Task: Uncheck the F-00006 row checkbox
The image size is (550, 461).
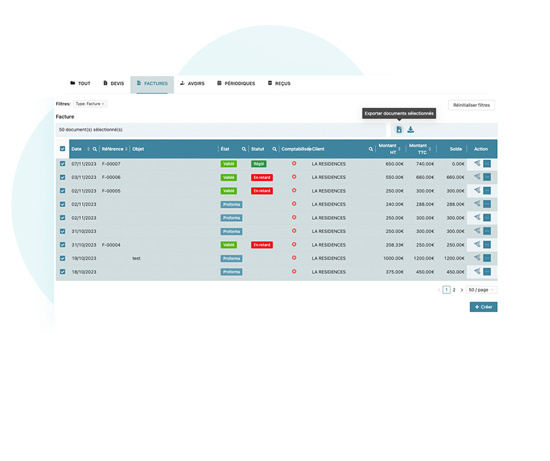Action: (62, 178)
